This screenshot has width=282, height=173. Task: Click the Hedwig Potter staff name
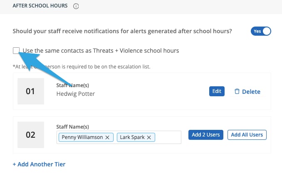(x=76, y=94)
